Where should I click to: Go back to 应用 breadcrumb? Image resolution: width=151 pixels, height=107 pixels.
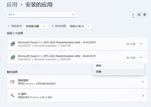click(12, 5)
